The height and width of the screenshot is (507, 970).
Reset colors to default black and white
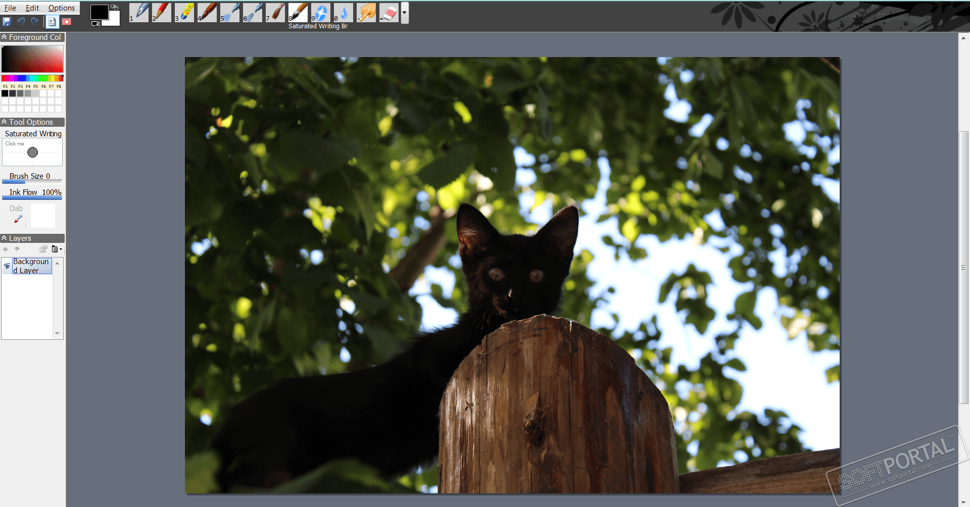(x=94, y=23)
